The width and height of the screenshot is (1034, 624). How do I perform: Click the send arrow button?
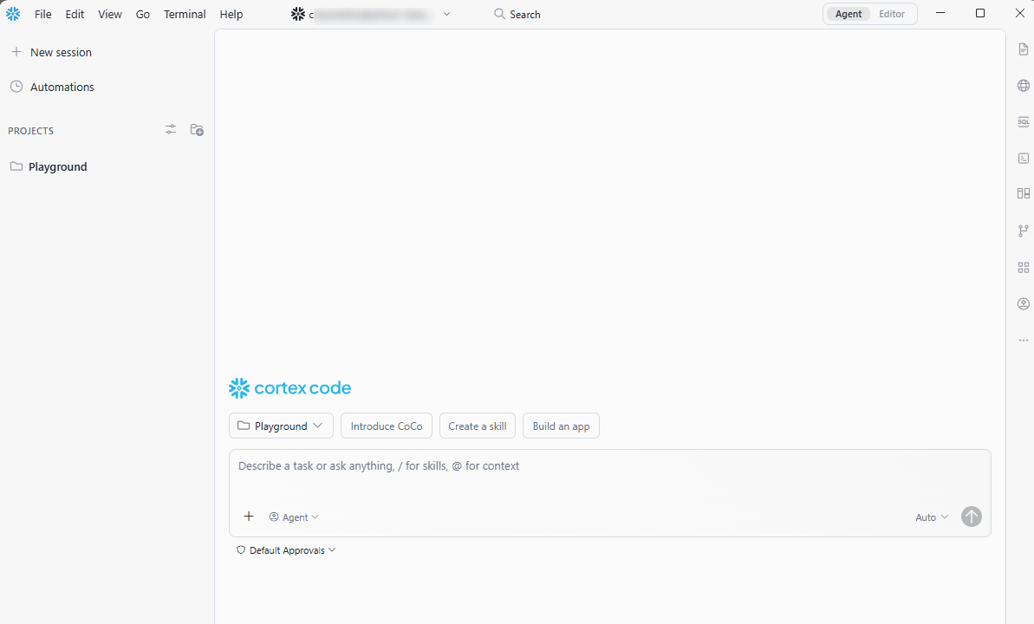[x=971, y=517]
